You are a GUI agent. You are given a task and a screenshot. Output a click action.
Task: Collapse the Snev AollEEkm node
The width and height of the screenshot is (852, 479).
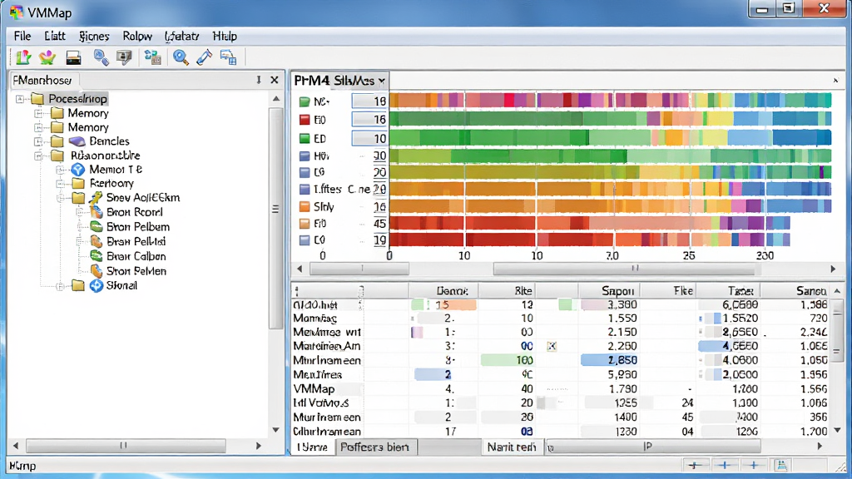tap(60, 198)
